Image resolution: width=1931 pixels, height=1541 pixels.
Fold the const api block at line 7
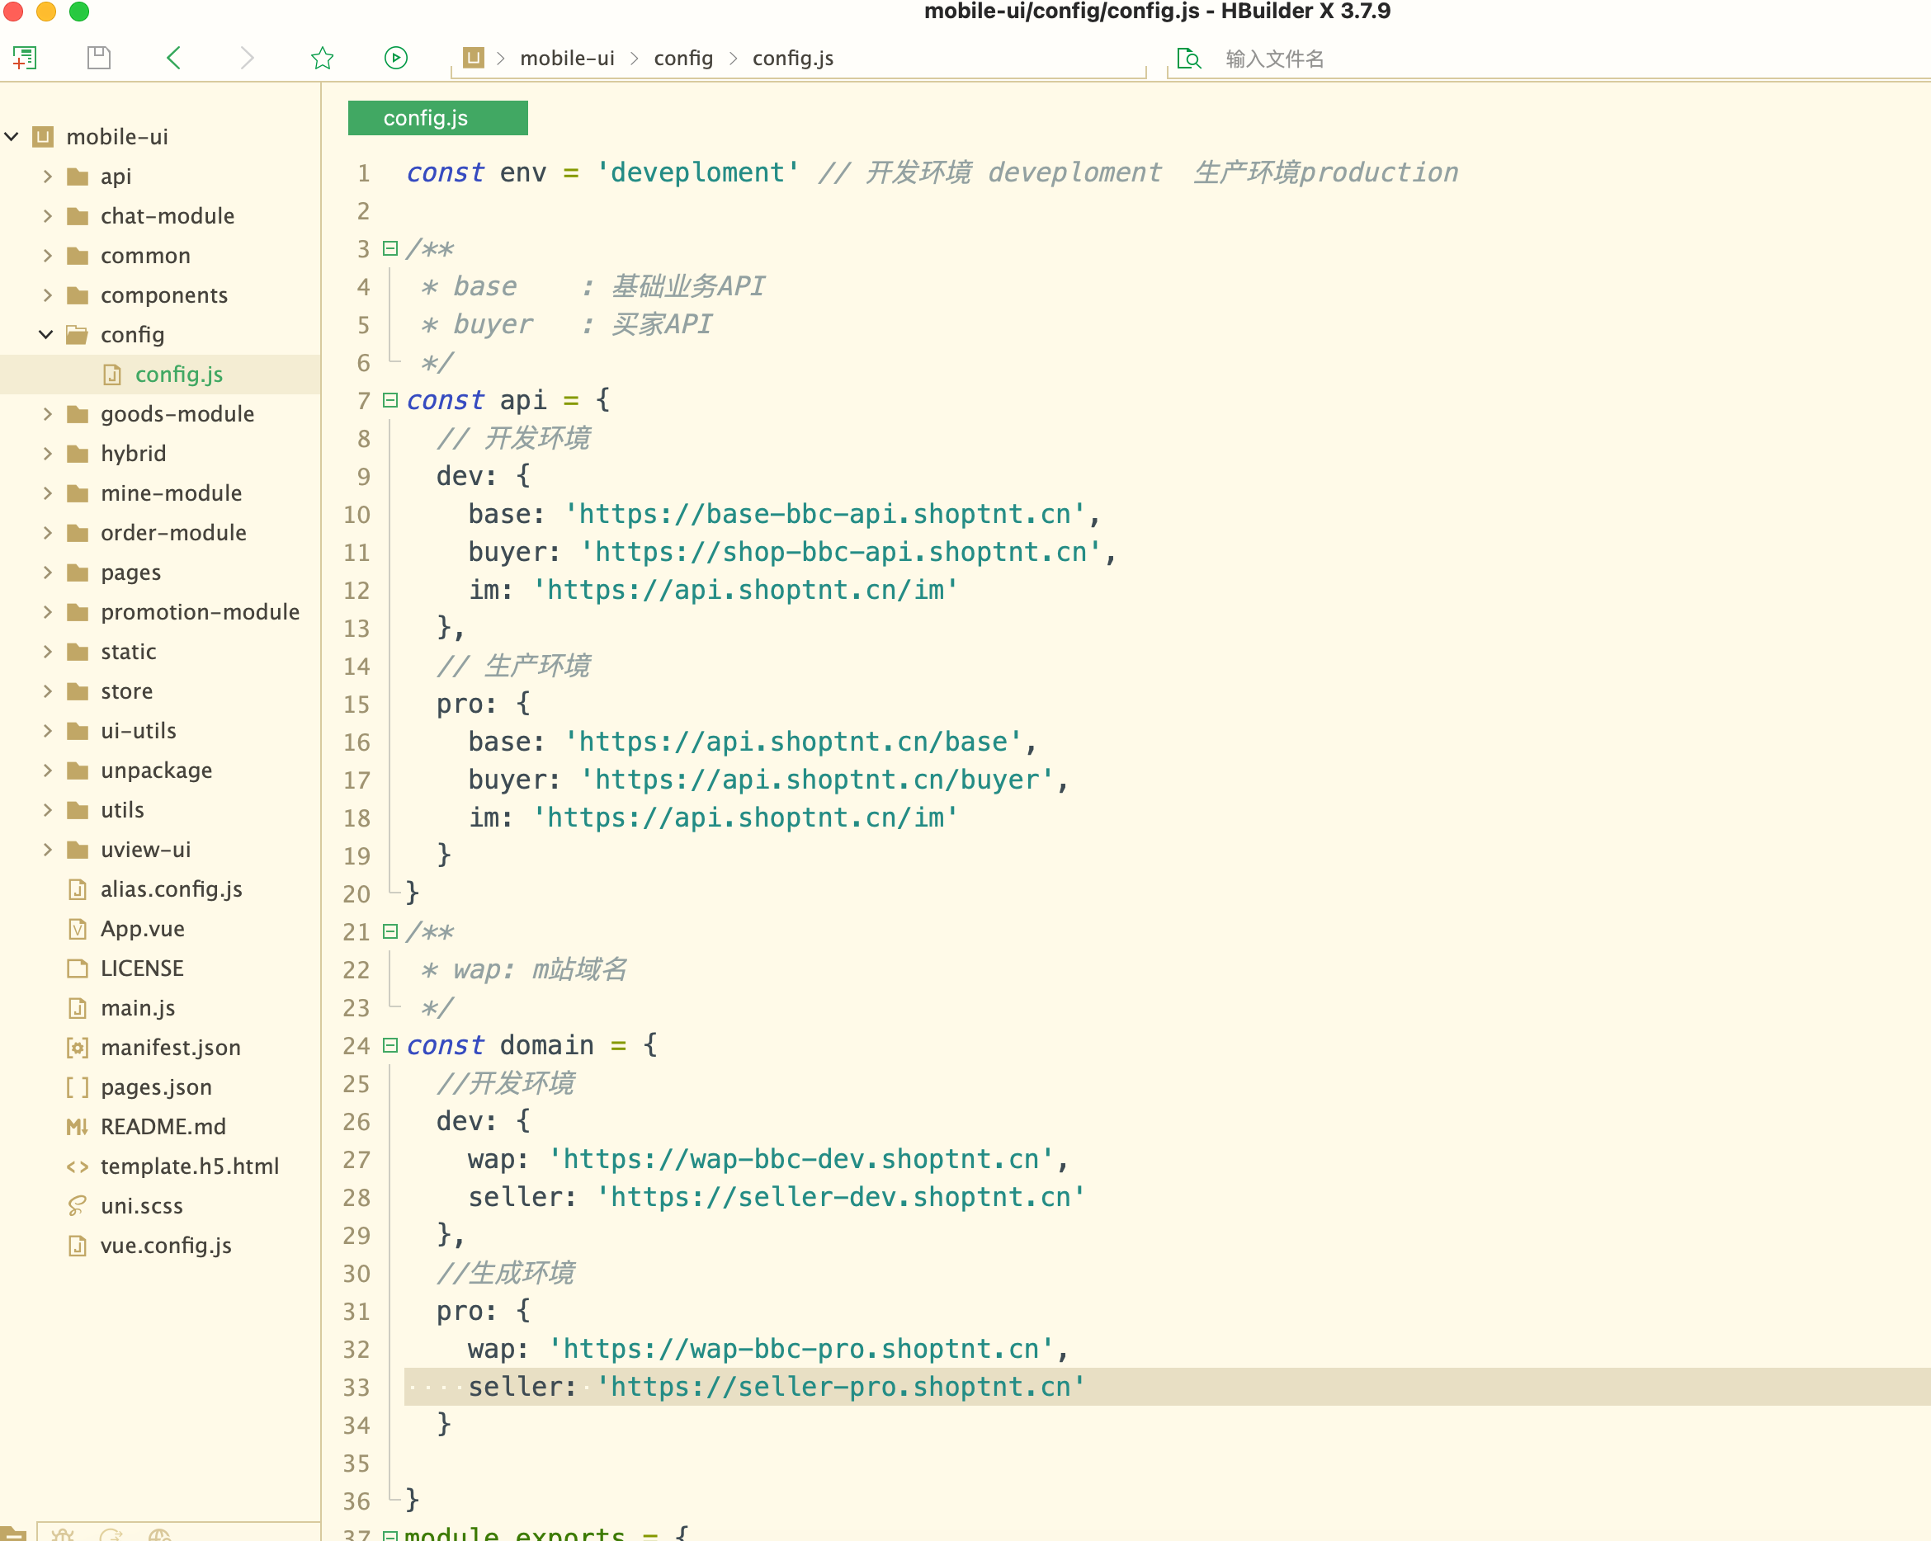tap(390, 400)
